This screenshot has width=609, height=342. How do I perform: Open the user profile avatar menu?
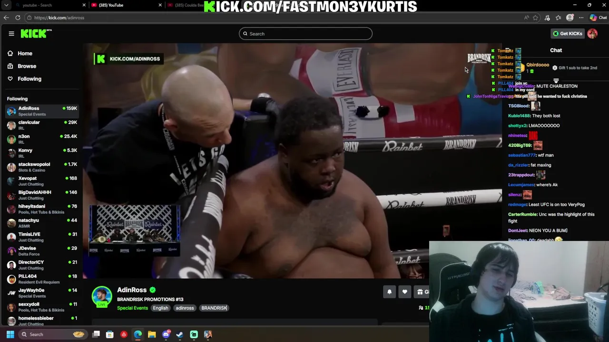pyautogui.click(x=592, y=34)
